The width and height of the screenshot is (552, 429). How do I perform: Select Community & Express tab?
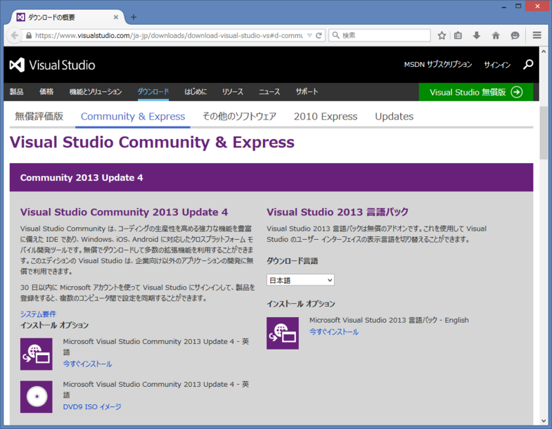pyautogui.click(x=132, y=116)
